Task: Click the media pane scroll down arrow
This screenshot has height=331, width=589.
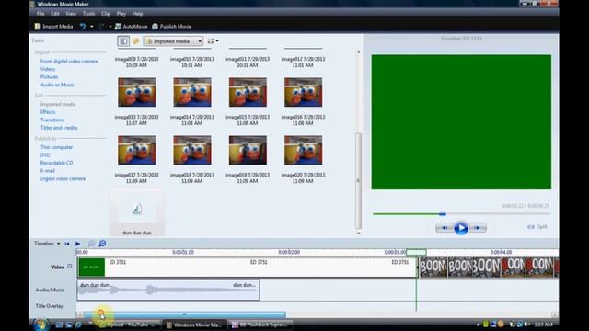Action: point(358,233)
